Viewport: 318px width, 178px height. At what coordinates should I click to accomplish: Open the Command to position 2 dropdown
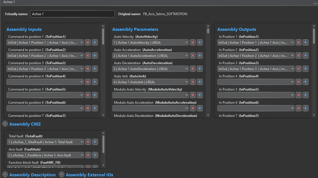click(45, 56)
